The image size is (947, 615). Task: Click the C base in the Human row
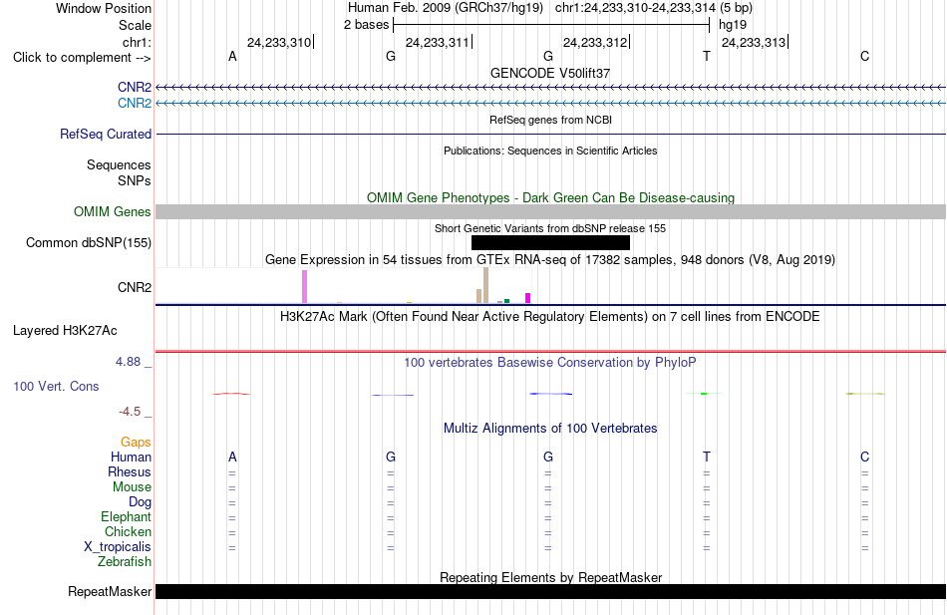tap(865, 457)
